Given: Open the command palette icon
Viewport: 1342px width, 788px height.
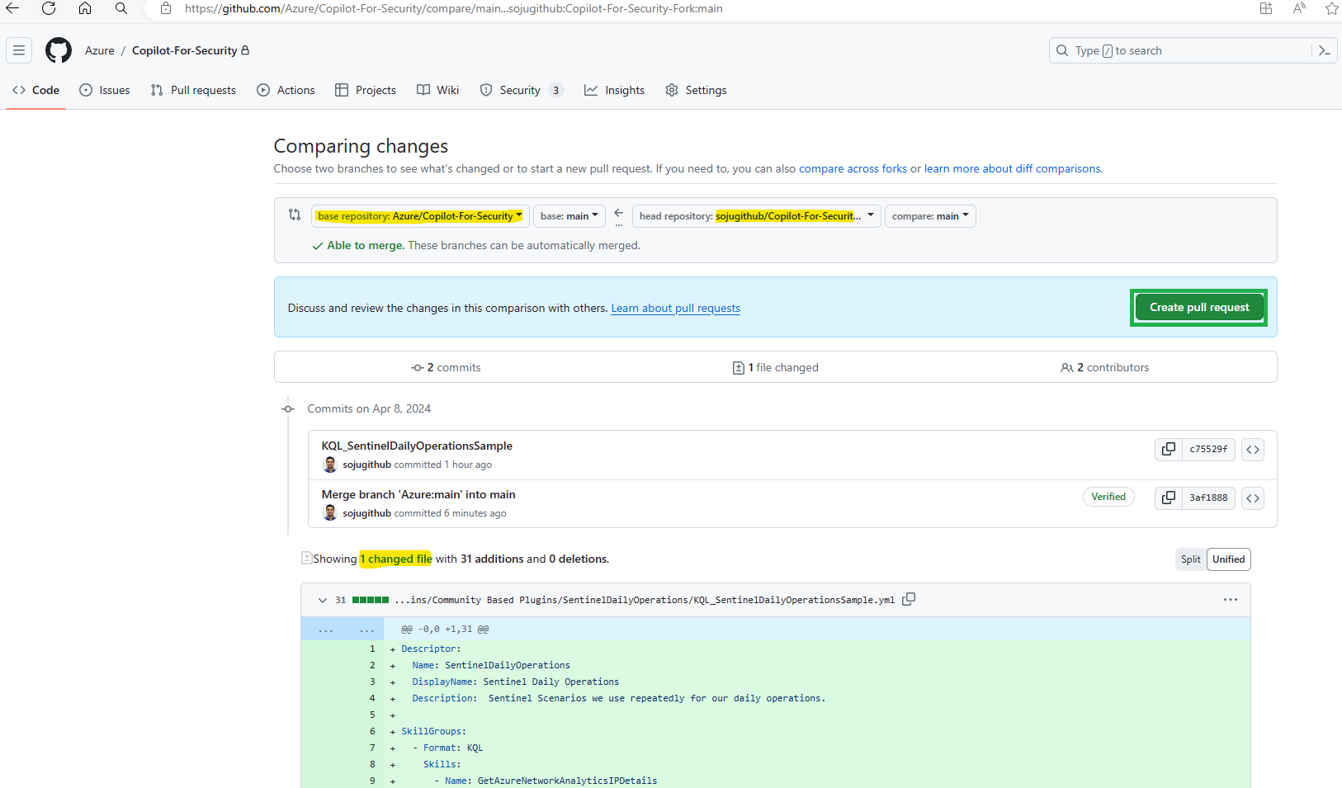Looking at the screenshot, I should pos(1325,50).
